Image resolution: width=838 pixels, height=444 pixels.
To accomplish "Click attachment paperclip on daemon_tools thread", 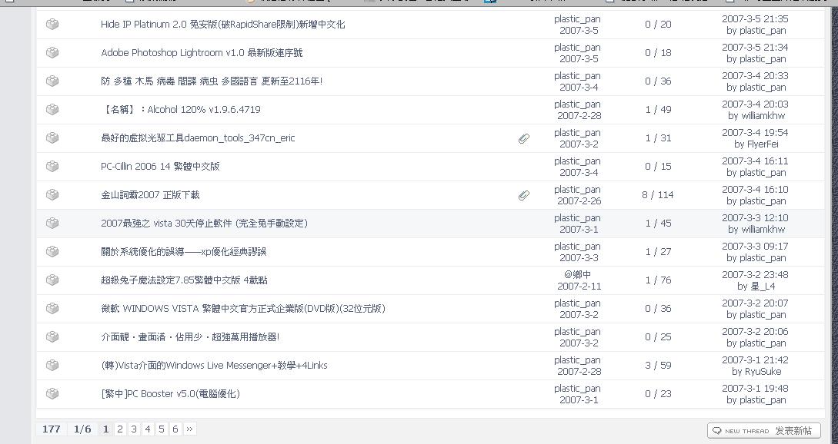I will click(x=524, y=139).
